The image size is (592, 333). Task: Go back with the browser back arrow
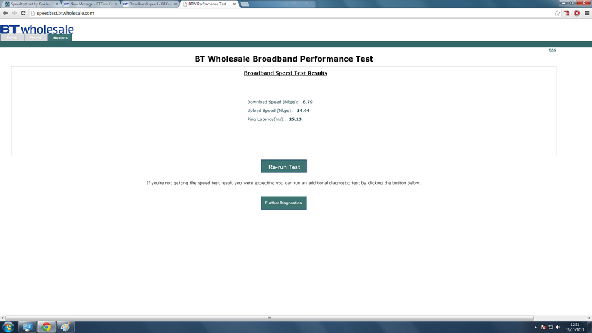tap(5, 13)
